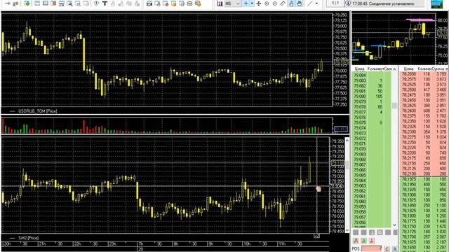The height and width of the screenshot is (252, 449).
Task: Click the table icon with red dot
Action: pos(166,3)
